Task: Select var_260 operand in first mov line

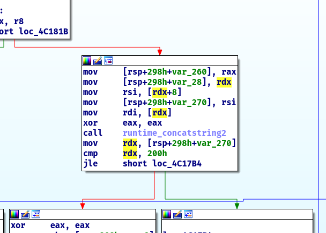Action: [x=189, y=72]
